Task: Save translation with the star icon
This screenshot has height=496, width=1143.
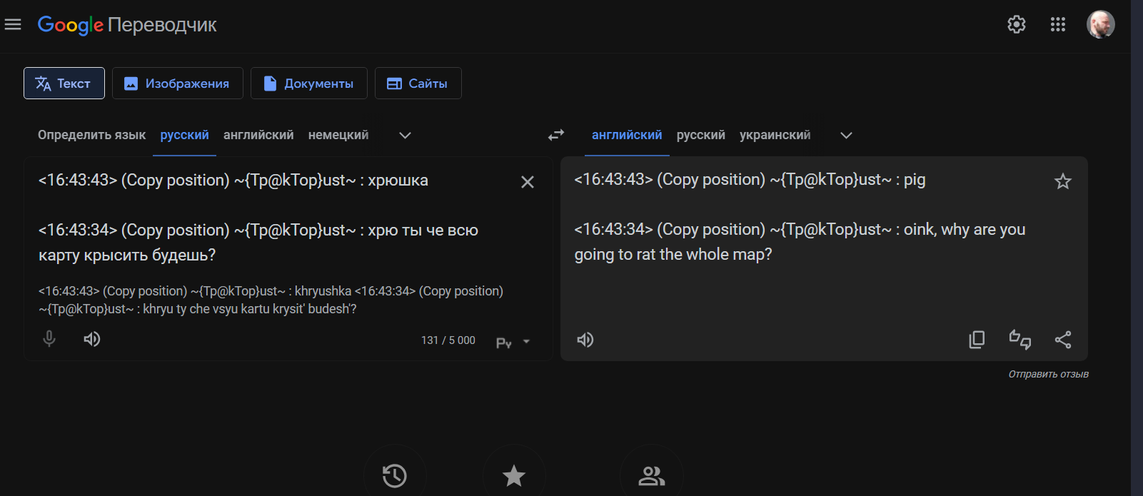Action: click(1062, 181)
